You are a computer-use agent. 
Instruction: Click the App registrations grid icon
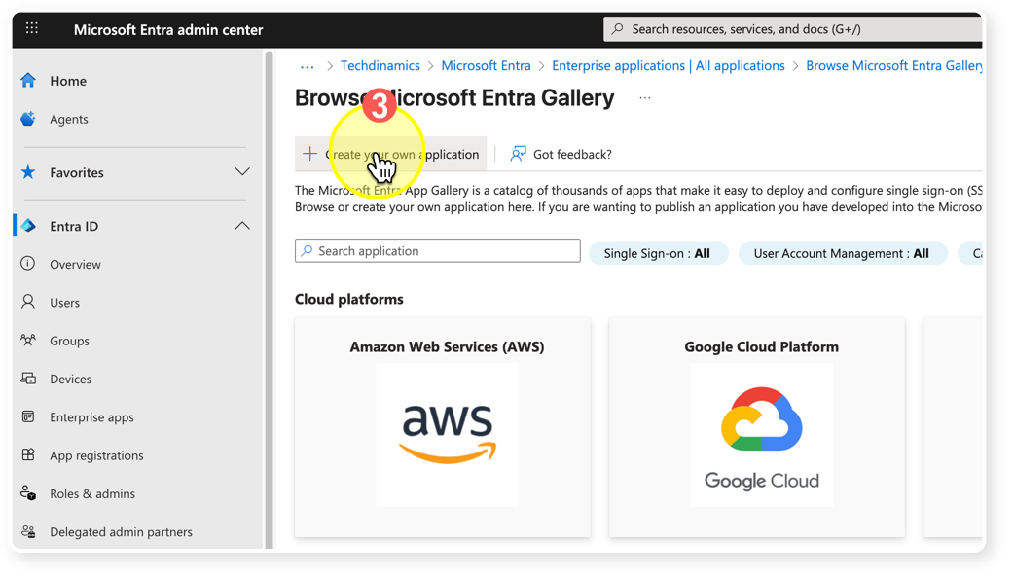tap(28, 454)
